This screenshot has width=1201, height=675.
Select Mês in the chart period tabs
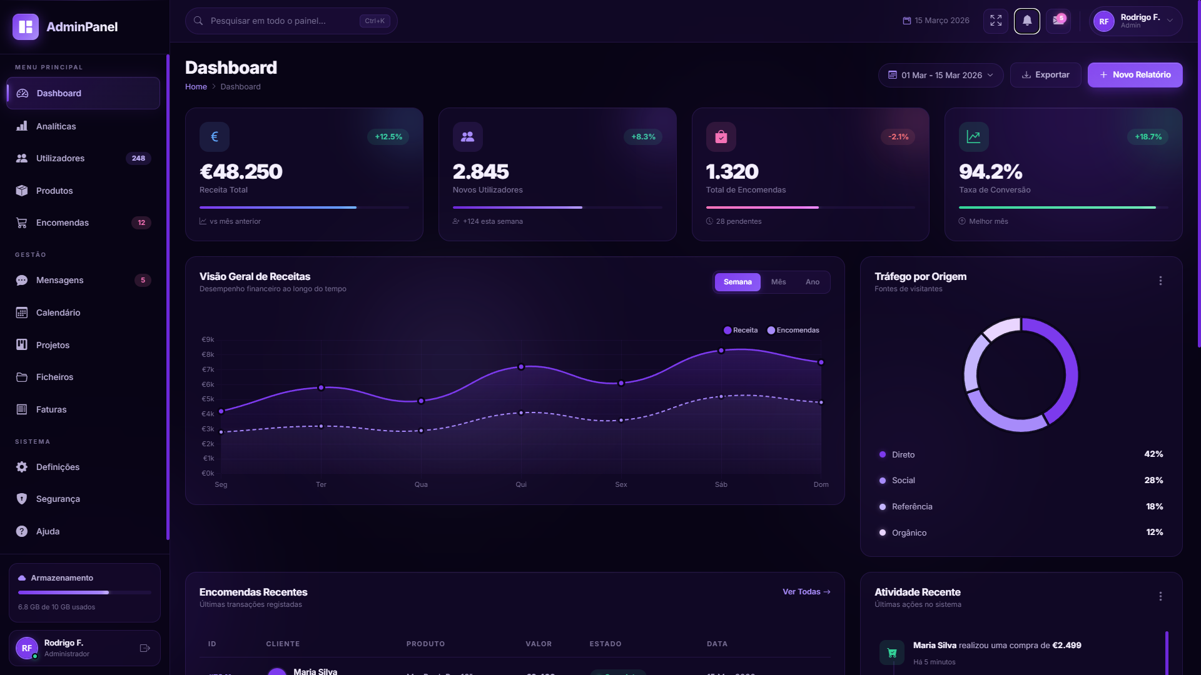(779, 282)
